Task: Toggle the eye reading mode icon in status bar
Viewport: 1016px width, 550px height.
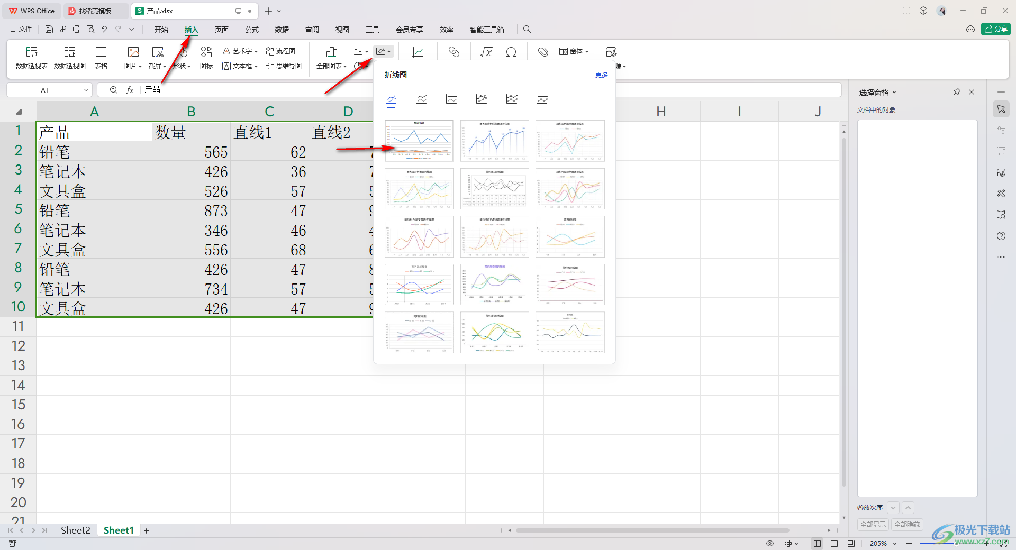Action: click(x=770, y=543)
